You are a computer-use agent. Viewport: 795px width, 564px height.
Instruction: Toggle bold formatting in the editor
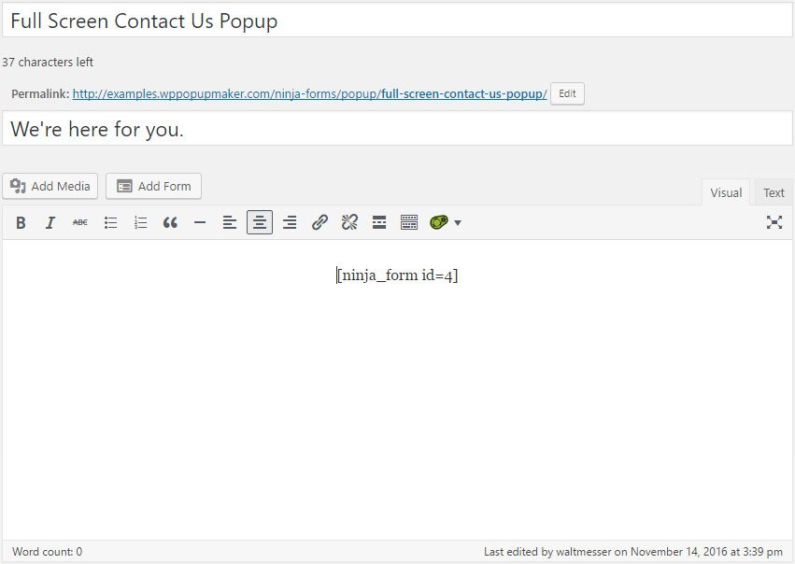21,222
